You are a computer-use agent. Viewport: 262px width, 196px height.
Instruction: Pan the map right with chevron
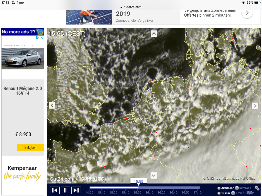pyautogui.click(x=255, y=106)
